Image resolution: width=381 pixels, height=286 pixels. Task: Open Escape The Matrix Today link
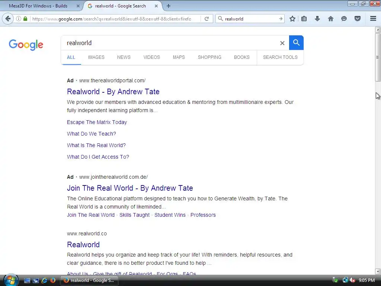click(x=97, y=122)
